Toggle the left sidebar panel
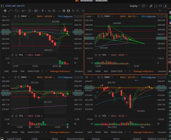171x140 pixels. point(2,6)
